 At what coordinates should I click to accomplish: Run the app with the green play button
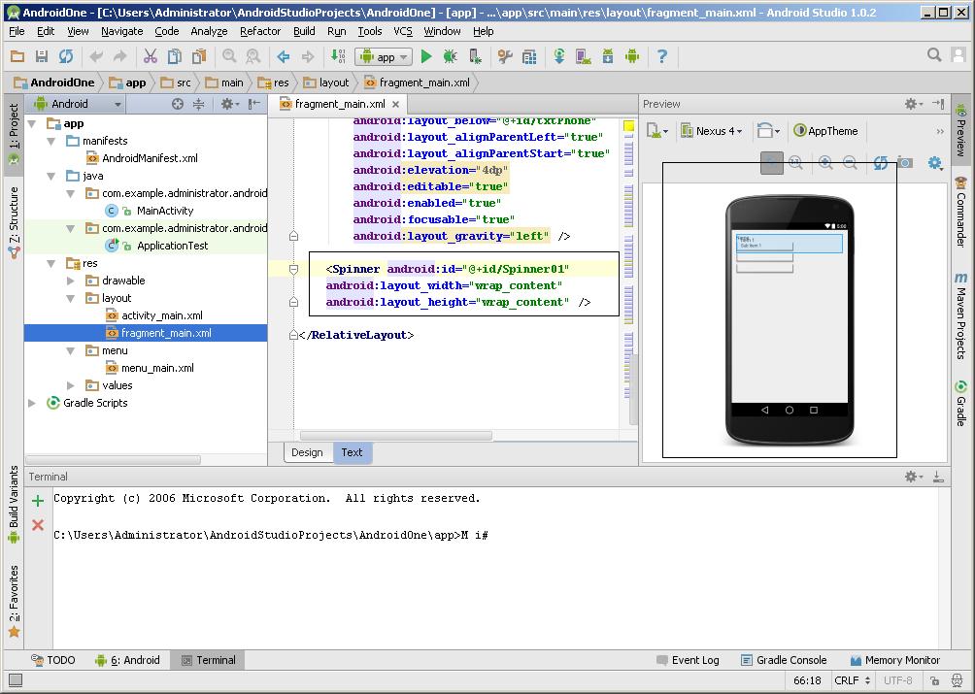(426, 57)
